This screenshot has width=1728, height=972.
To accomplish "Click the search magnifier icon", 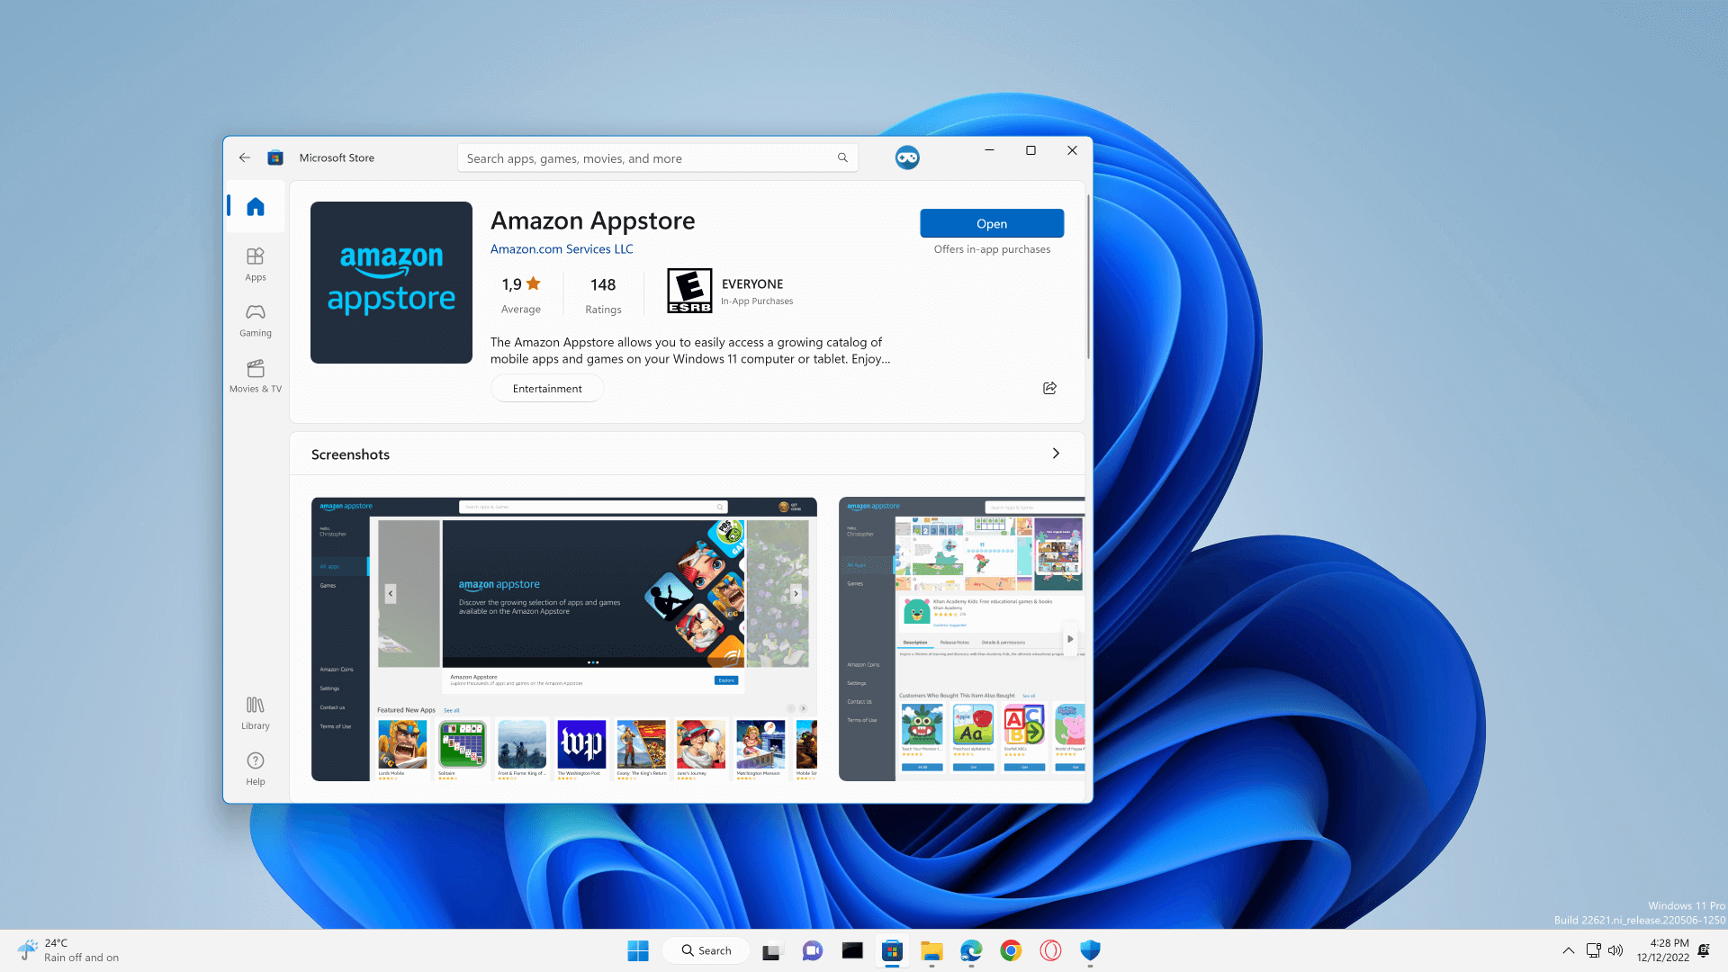I will point(842,157).
